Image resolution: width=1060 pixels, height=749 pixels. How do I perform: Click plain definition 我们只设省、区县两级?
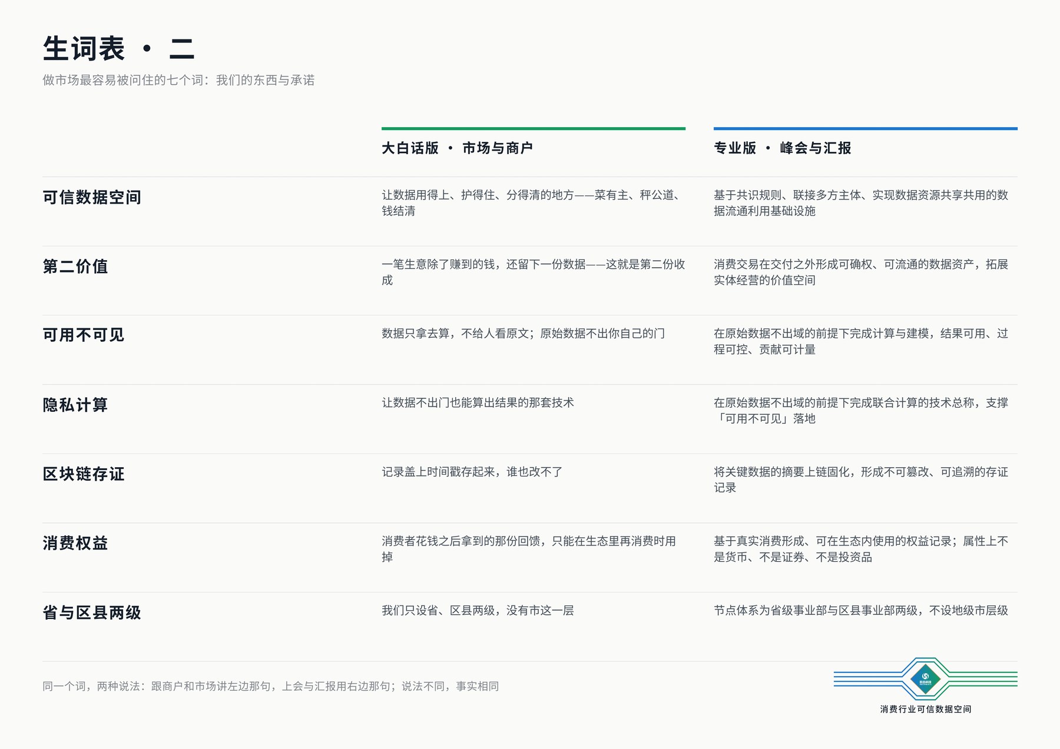click(x=478, y=611)
